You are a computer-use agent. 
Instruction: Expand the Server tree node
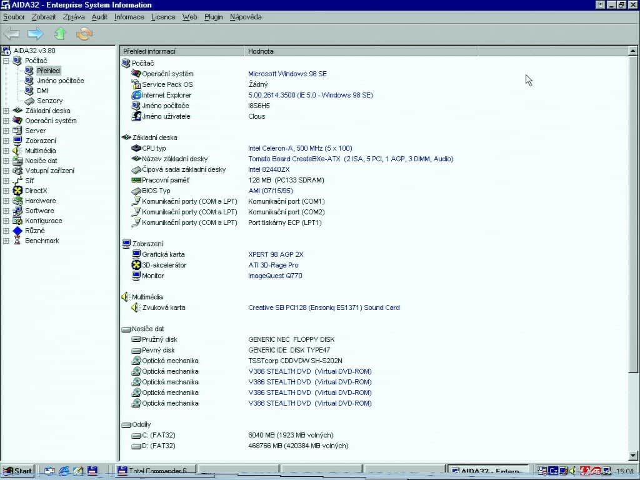coord(6,131)
